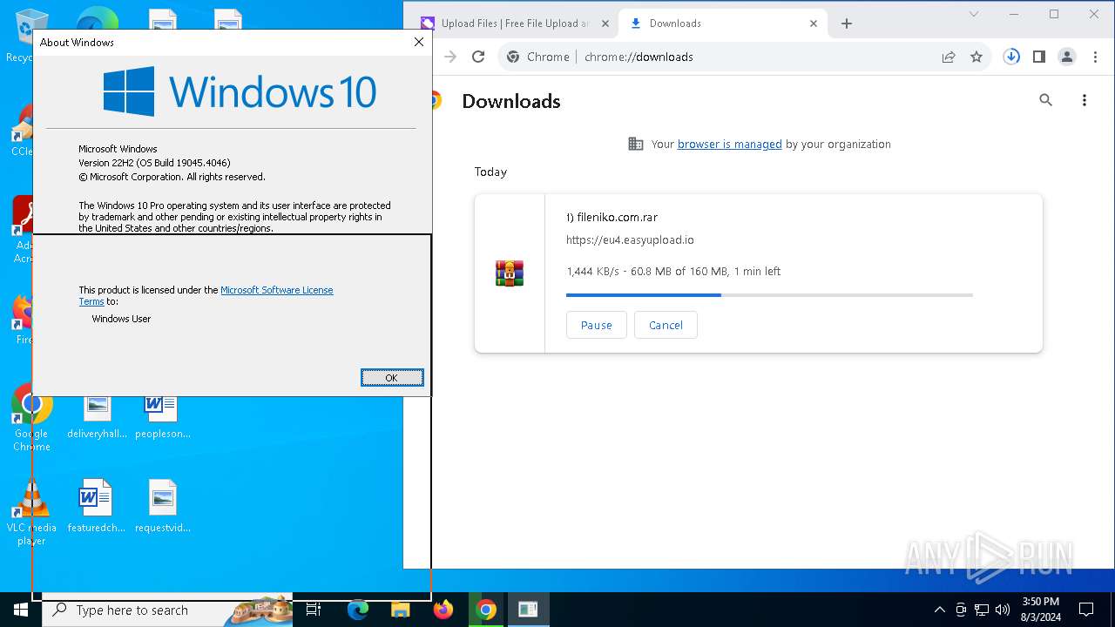Open volume control tray icon
Viewport: 1115px width, 627px height.
(x=1003, y=610)
